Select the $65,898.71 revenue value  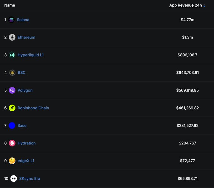pyautogui.click(x=187, y=179)
